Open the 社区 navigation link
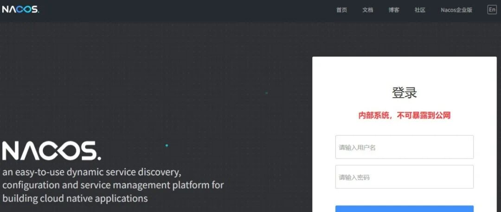501x212 pixels. point(420,10)
